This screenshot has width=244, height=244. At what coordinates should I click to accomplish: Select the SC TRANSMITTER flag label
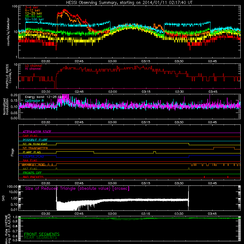(x=35, y=148)
